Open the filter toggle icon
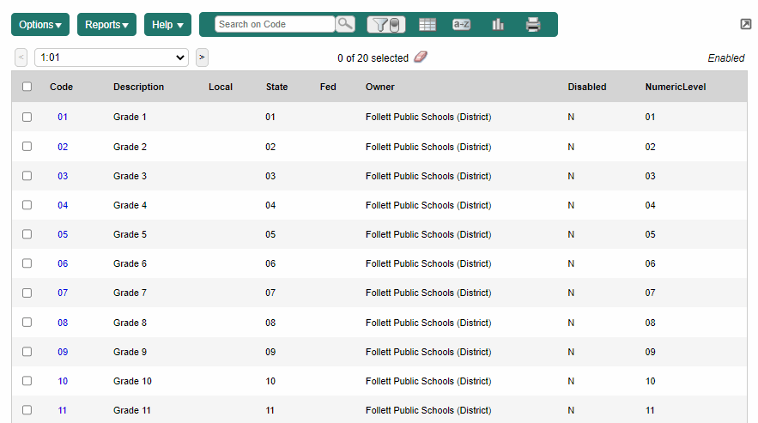The height and width of the screenshot is (423, 758). pos(385,24)
